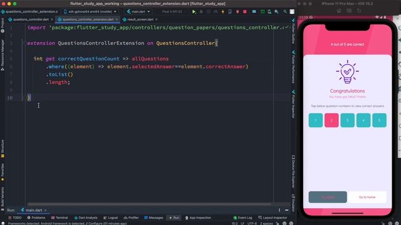Open the Dart Analysis tool window

point(86,217)
